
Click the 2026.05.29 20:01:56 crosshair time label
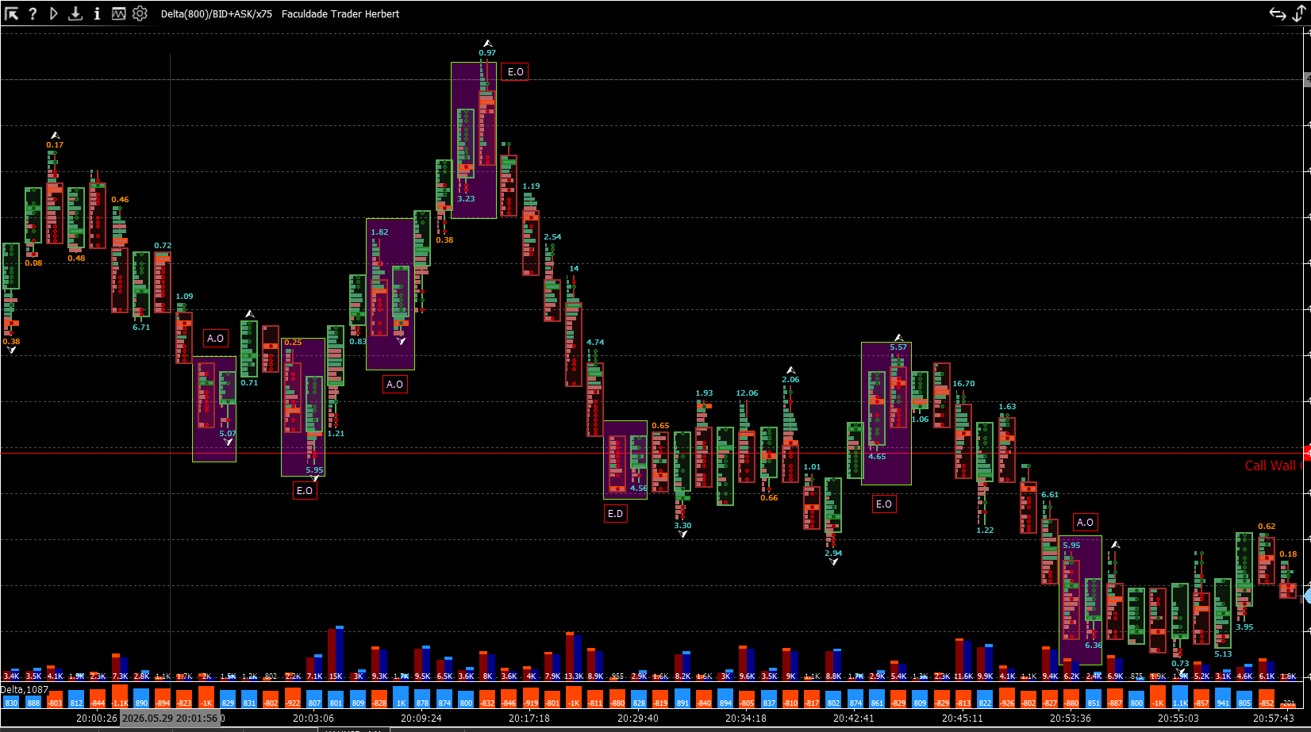(x=170, y=718)
